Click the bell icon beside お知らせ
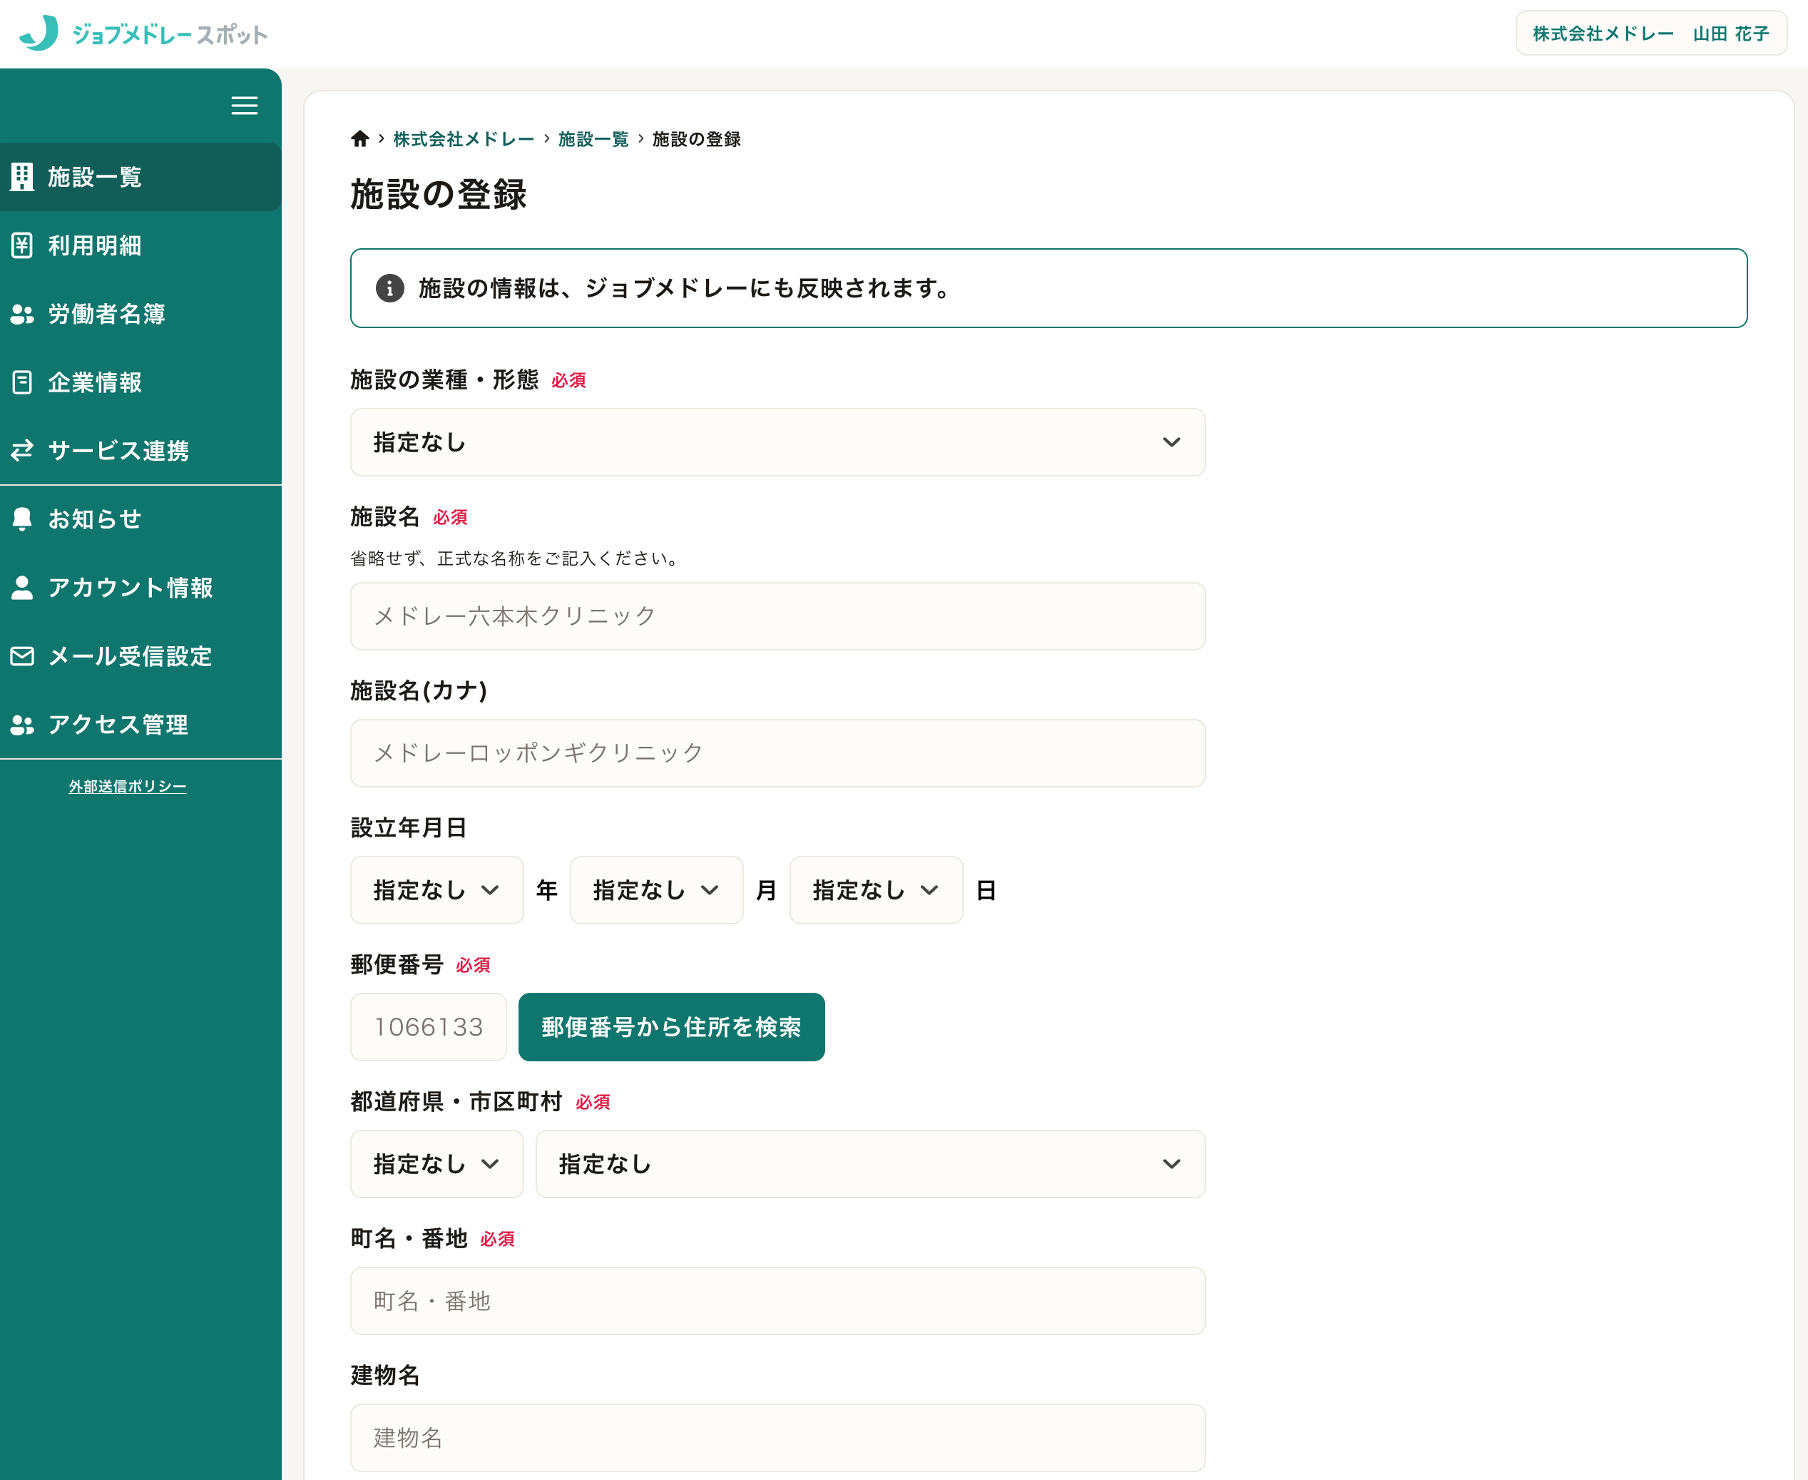Image resolution: width=1808 pixels, height=1480 pixels. [x=22, y=519]
